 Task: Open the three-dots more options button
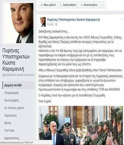click(102, 5)
